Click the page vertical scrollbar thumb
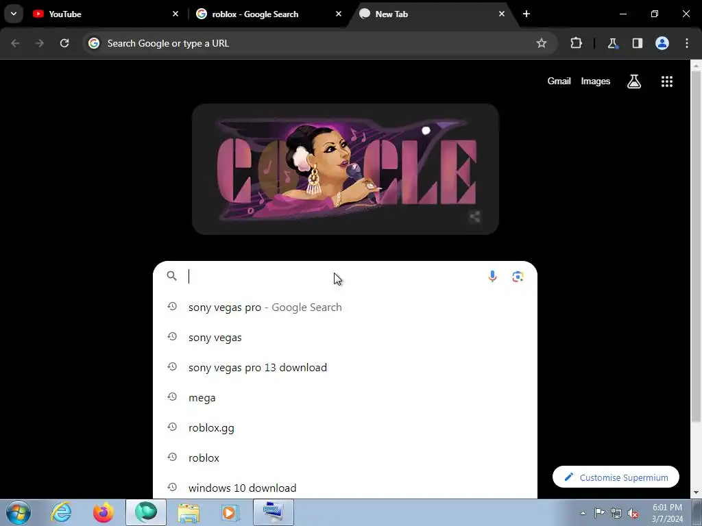The height and width of the screenshot is (526, 702). pyautogui.click(x=695, y=246)
